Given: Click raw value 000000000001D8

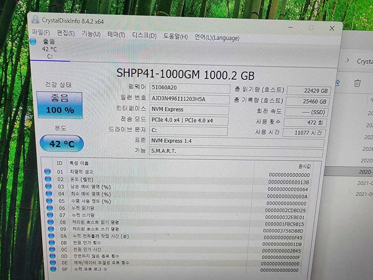Looking at the screenshot, I should click(x=282, y=244).
